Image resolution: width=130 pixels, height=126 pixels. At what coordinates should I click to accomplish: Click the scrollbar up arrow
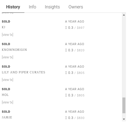coord(124,15)
